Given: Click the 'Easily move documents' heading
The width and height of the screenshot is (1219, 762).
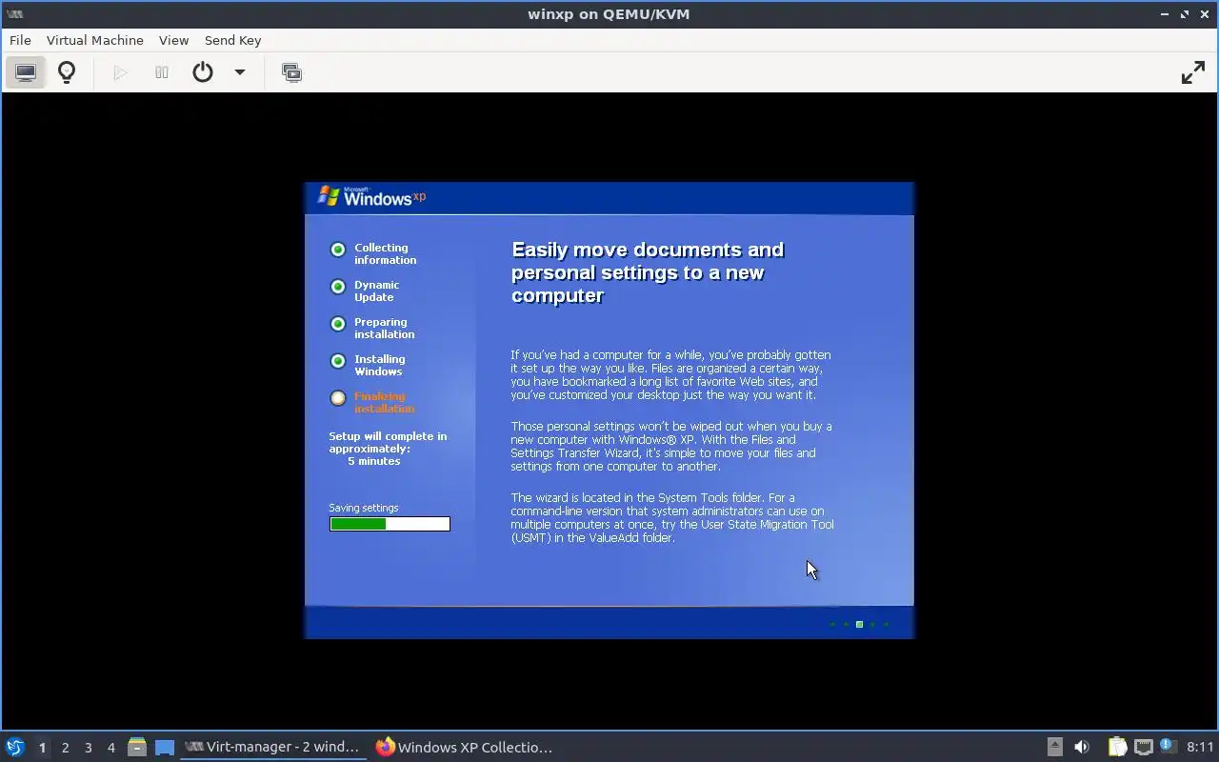Looking at the screenshot, I should pos(648,272).
